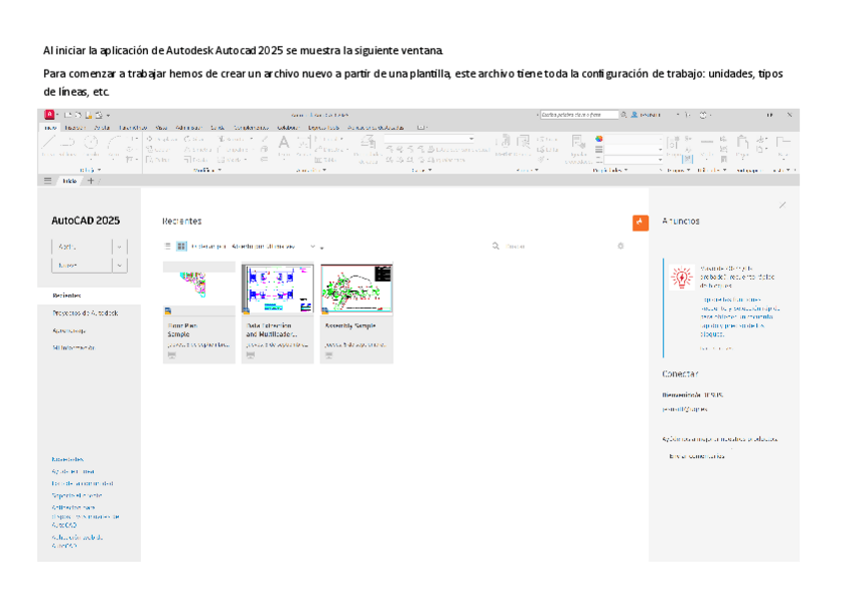Switch recent files to list view
The image size is (847, 598).
click(168, 246)
